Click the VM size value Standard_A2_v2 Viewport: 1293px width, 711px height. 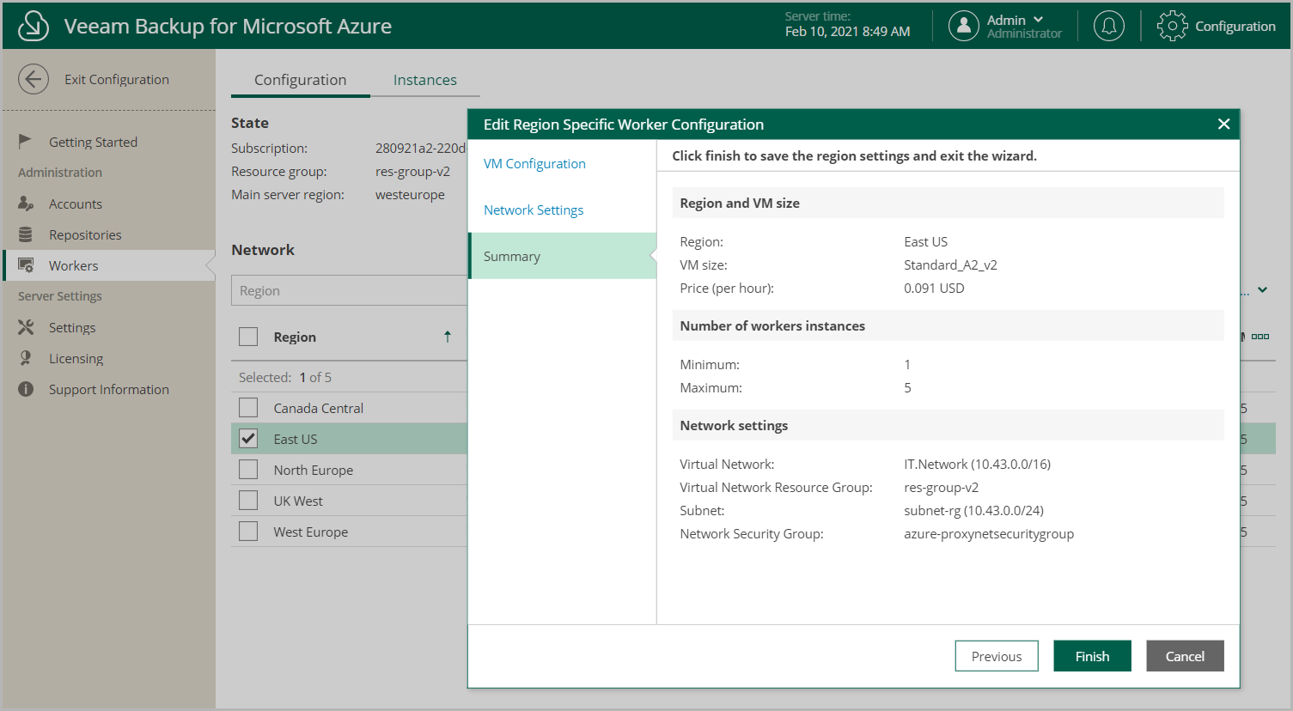pyautogui.click(x=950, y=264)
